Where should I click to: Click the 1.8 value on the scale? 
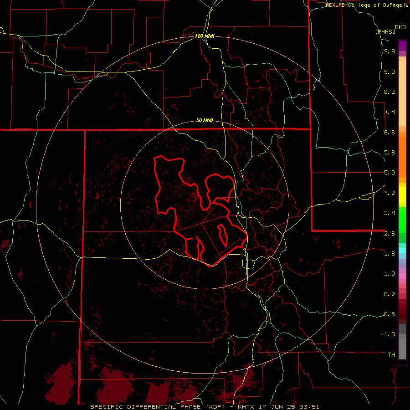click(x=389, y=253)
